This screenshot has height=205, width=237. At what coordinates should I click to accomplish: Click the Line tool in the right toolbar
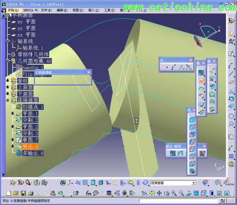coord(231,73)
